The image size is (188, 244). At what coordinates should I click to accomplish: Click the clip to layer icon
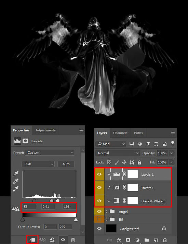(32, 240)
